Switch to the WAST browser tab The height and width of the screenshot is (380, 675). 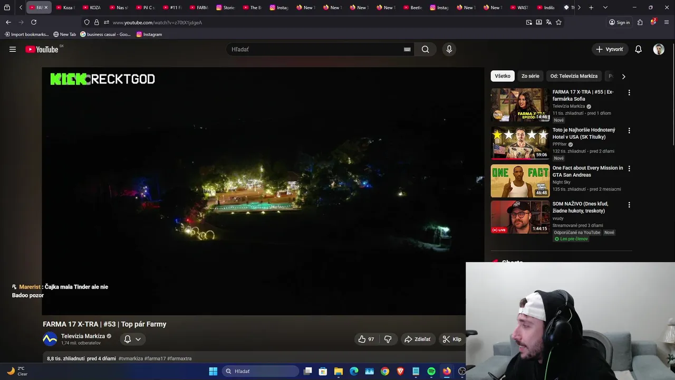(519, 7)
